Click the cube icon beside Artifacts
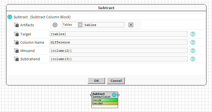 pyautogui.click(x=16, y=25)
